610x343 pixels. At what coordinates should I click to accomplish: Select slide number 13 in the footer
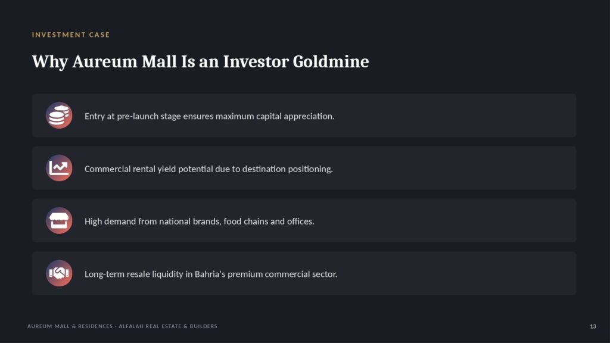point(593,326)
